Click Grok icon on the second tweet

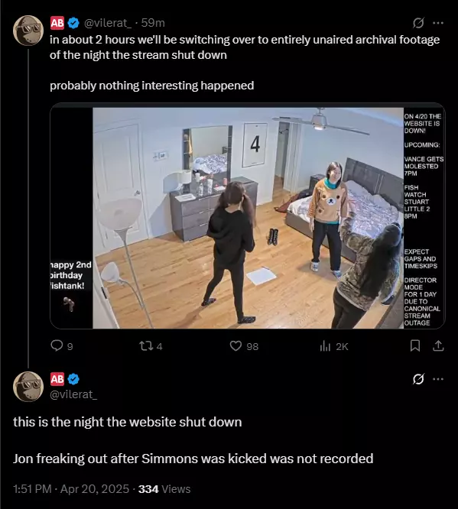click(418, 379)
